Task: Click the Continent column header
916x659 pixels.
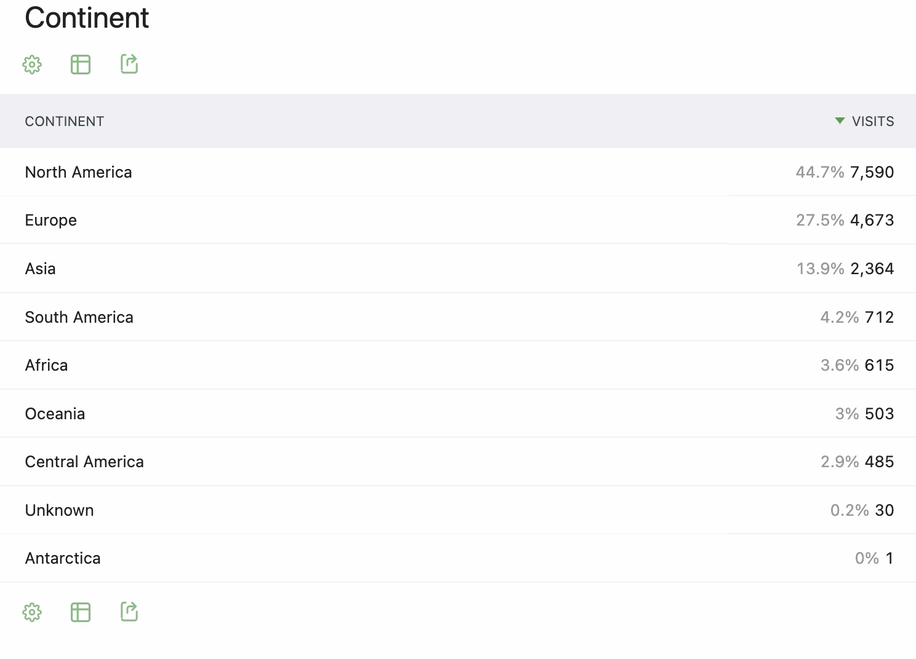Action: click(x=65, y=121)
